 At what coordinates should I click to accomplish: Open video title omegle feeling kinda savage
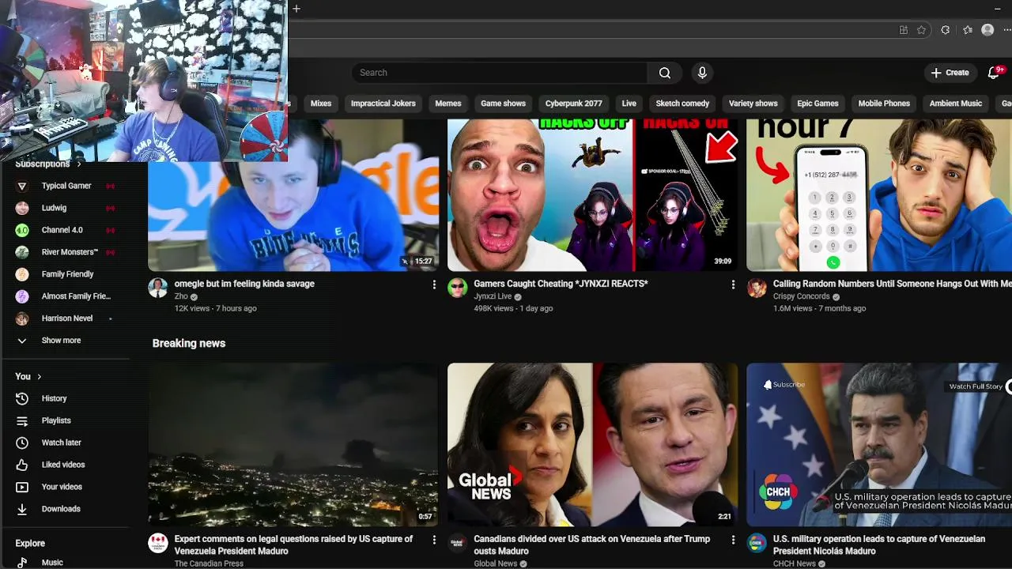click(x=244, y=284)
